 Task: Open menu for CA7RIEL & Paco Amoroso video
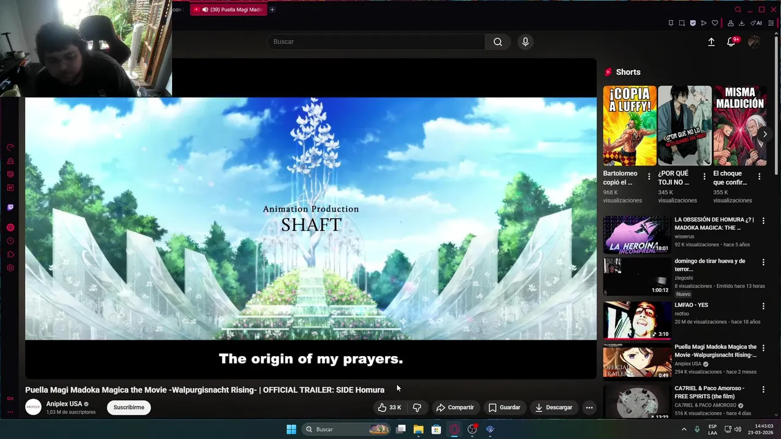click(x=763, y=389)
